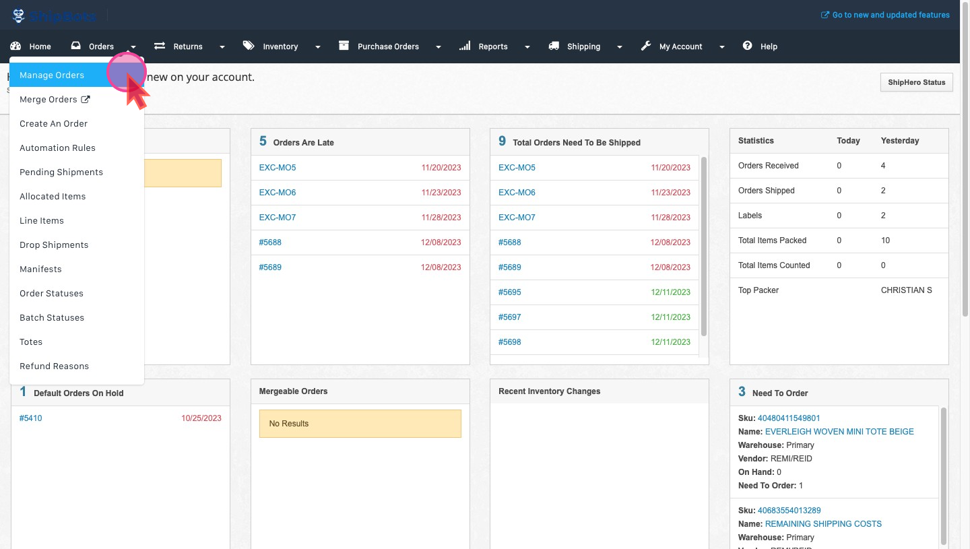The height and width of the screenshot is (549, 970).
Task: Click the ShipHero Status button
Action: [916, 82]
